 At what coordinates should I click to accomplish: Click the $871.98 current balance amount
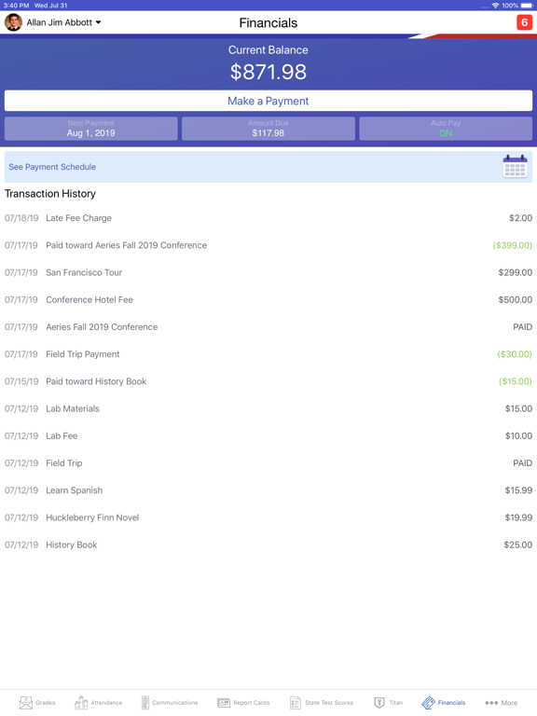pyautogui.click(x=268, y=72)
